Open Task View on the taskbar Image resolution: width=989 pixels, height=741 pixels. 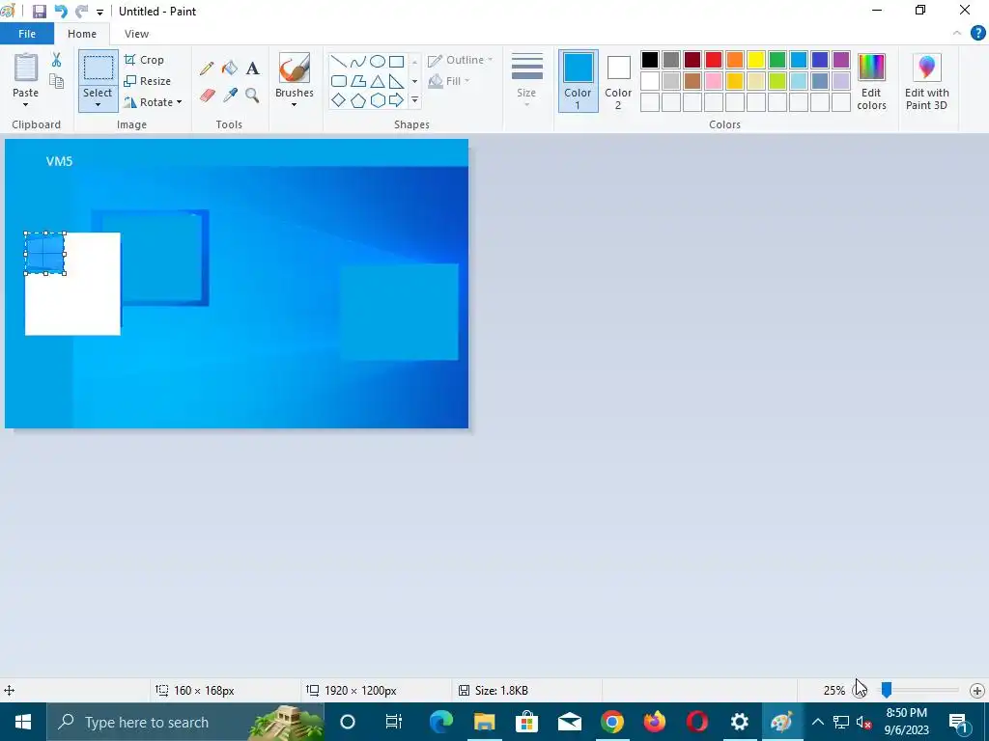click(394, 722)
